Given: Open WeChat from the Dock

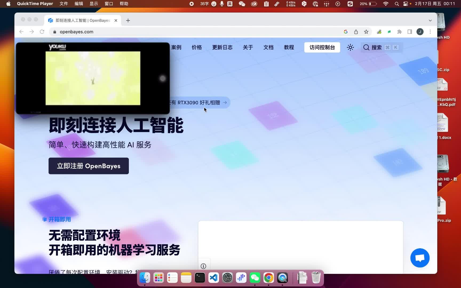Looking at the screenshot, I should [x=255, y=278].
